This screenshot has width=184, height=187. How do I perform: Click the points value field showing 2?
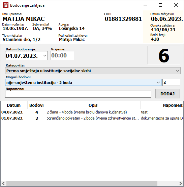(171, 82)
